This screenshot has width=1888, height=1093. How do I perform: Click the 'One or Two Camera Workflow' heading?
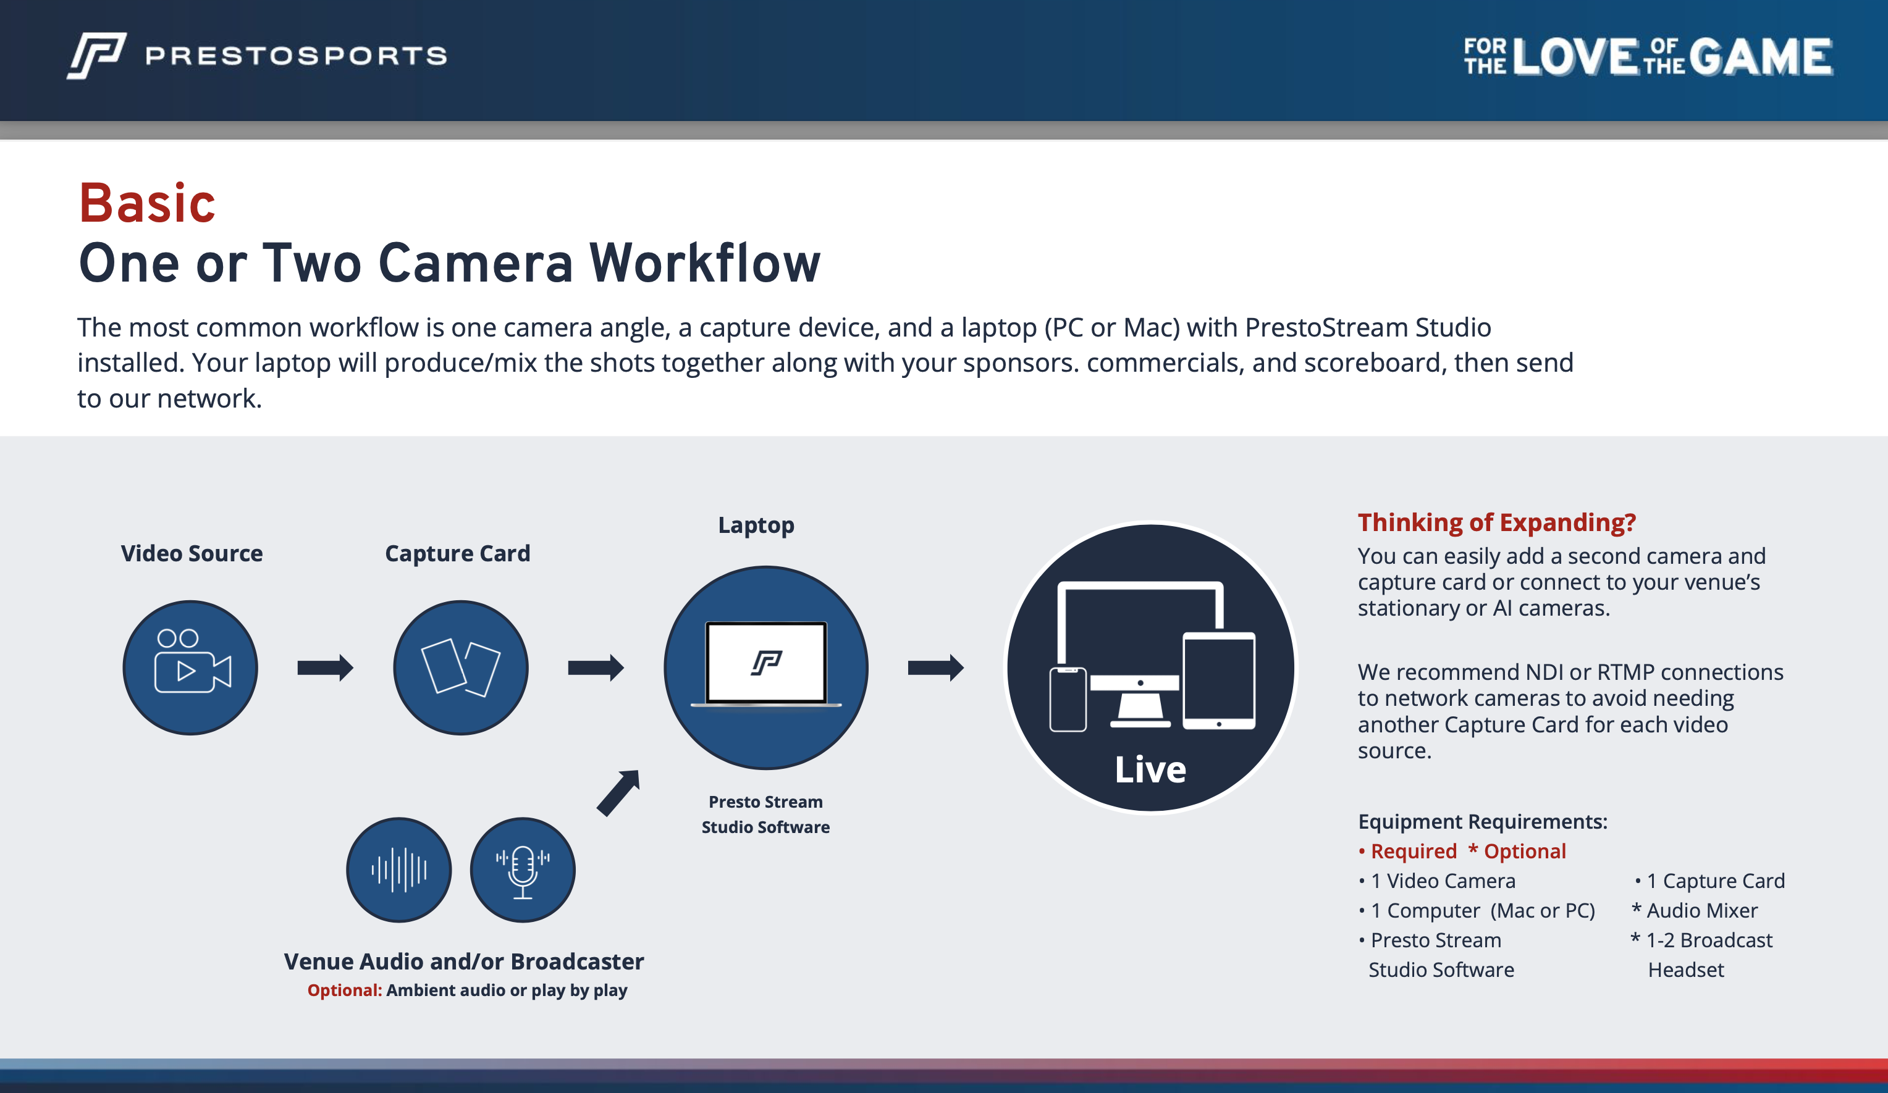(x=450, y=264)
